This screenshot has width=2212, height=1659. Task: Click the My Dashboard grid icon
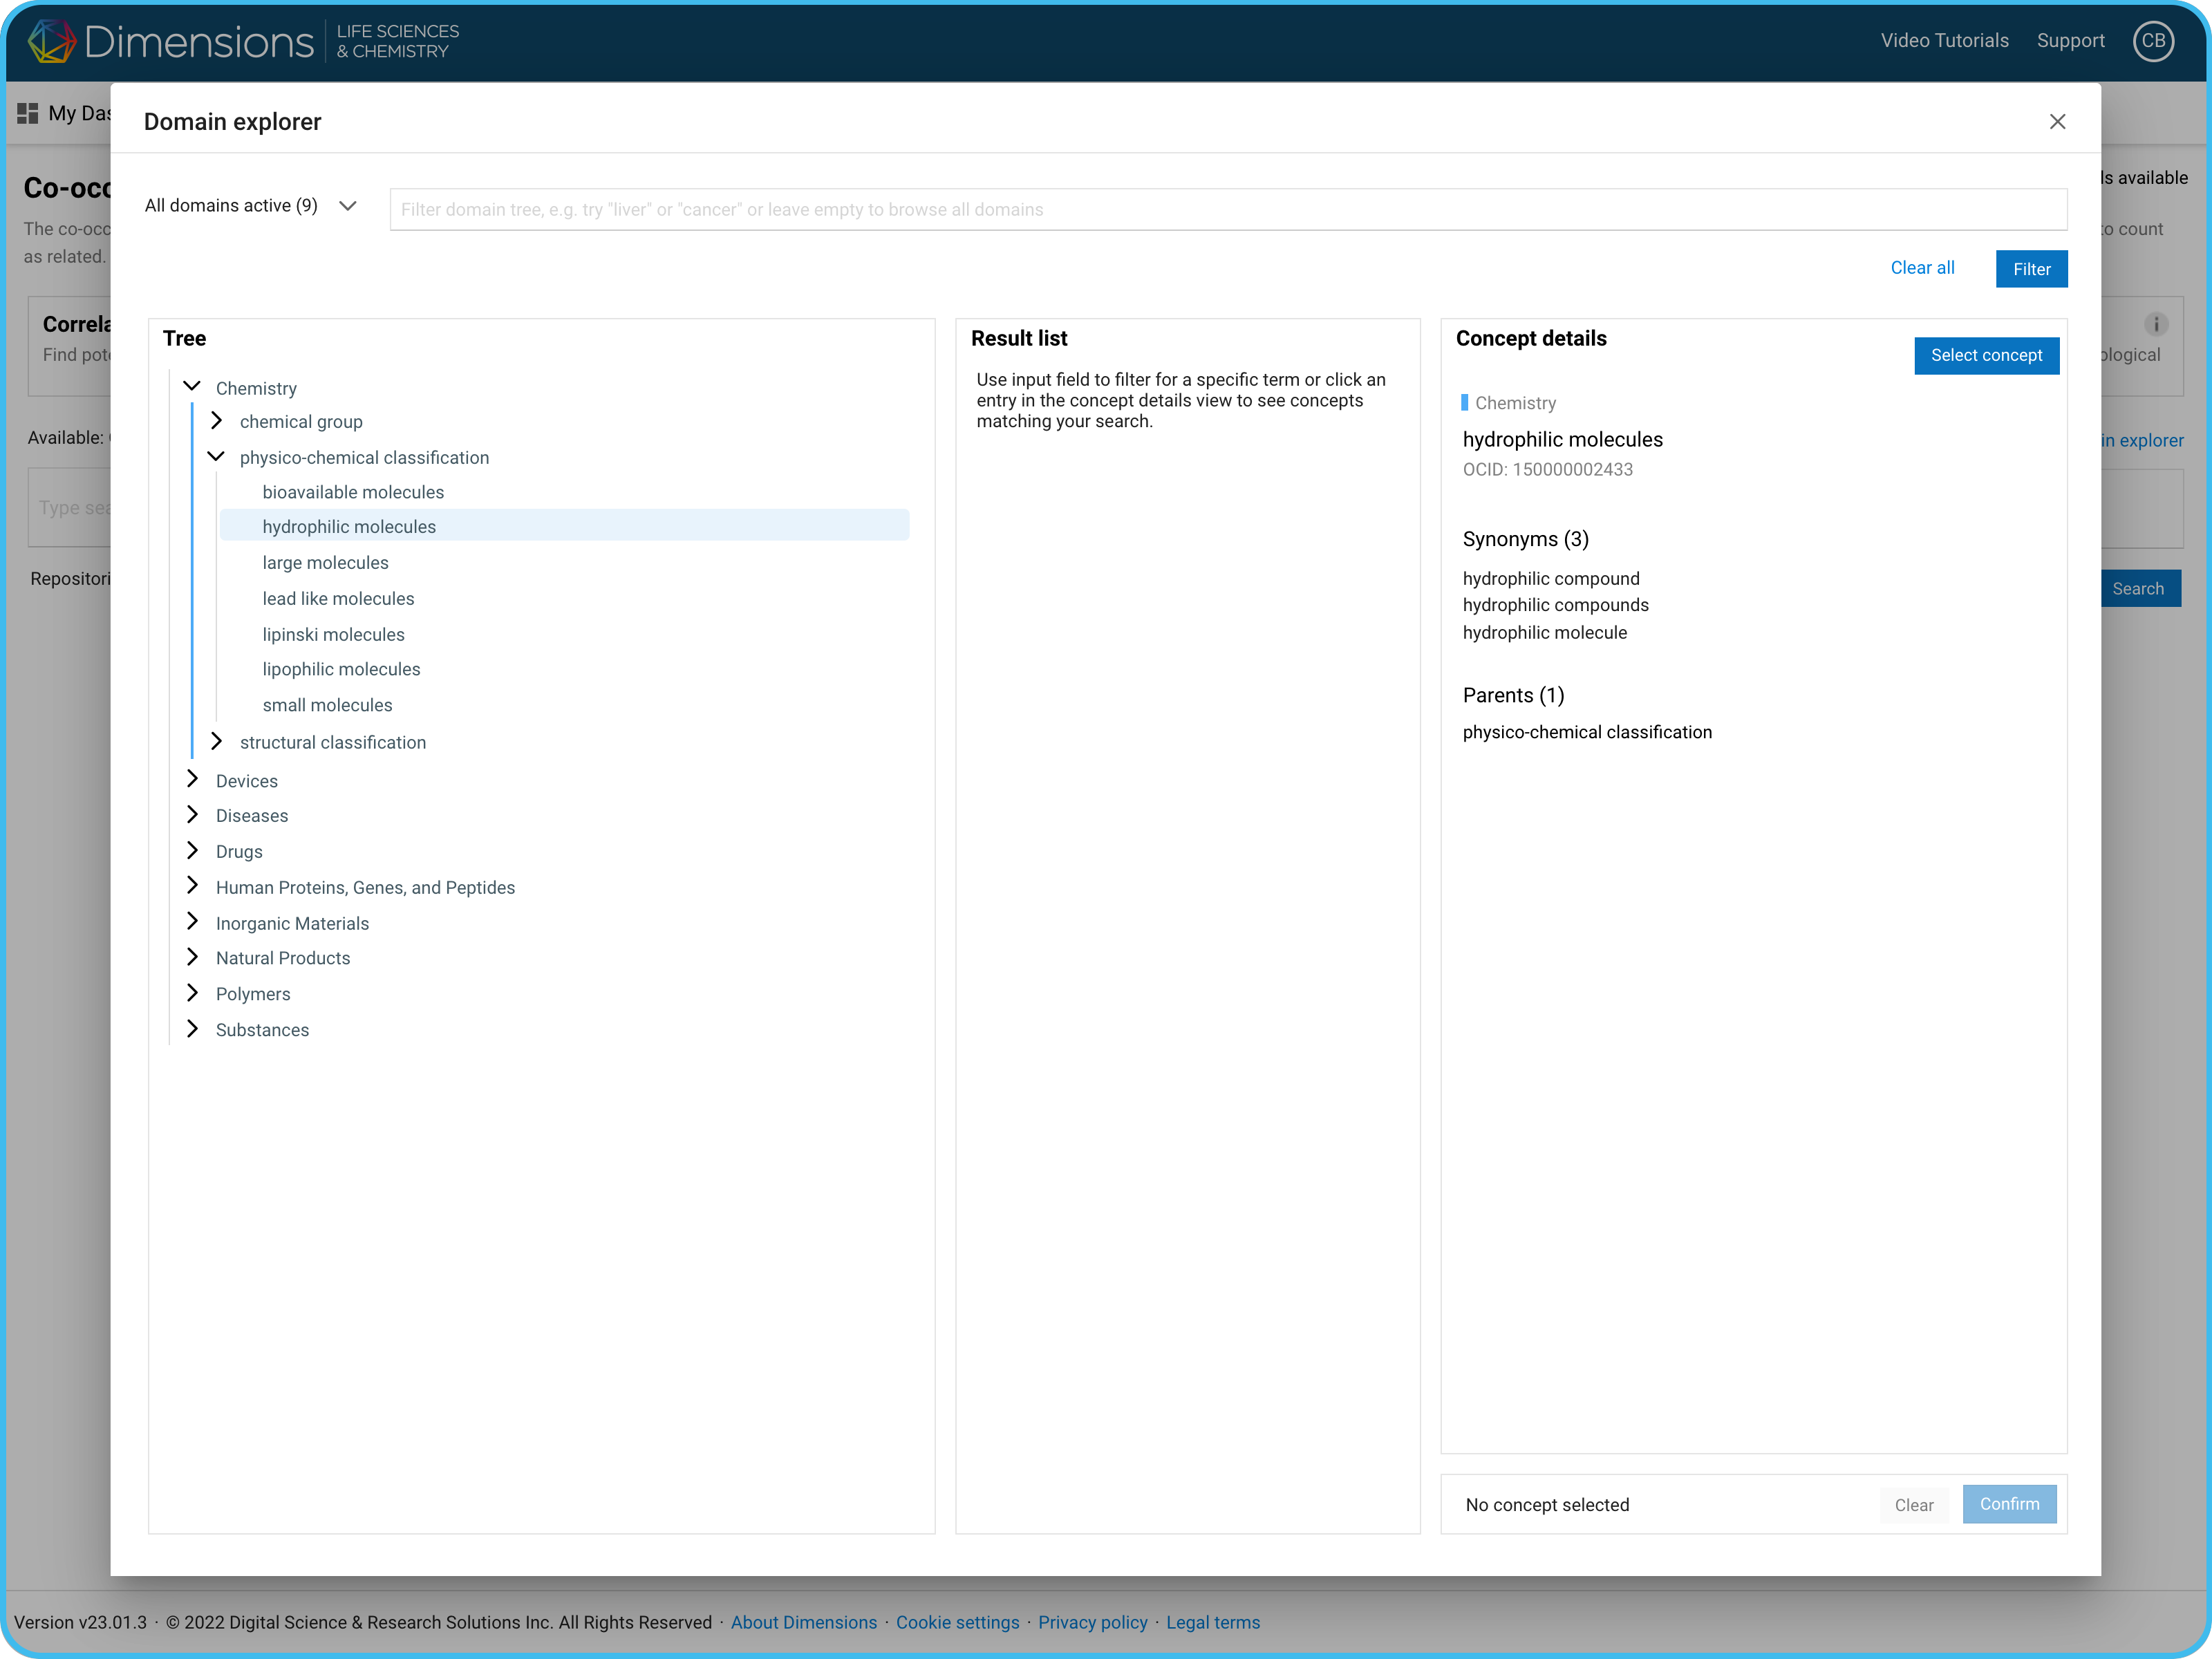point(28,113)
